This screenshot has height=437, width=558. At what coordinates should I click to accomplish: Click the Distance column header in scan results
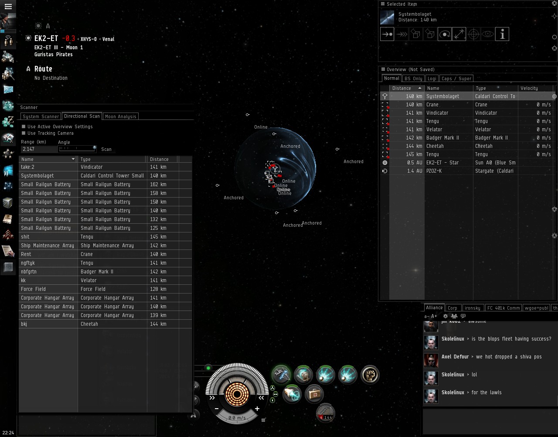(x=163, y=159)
